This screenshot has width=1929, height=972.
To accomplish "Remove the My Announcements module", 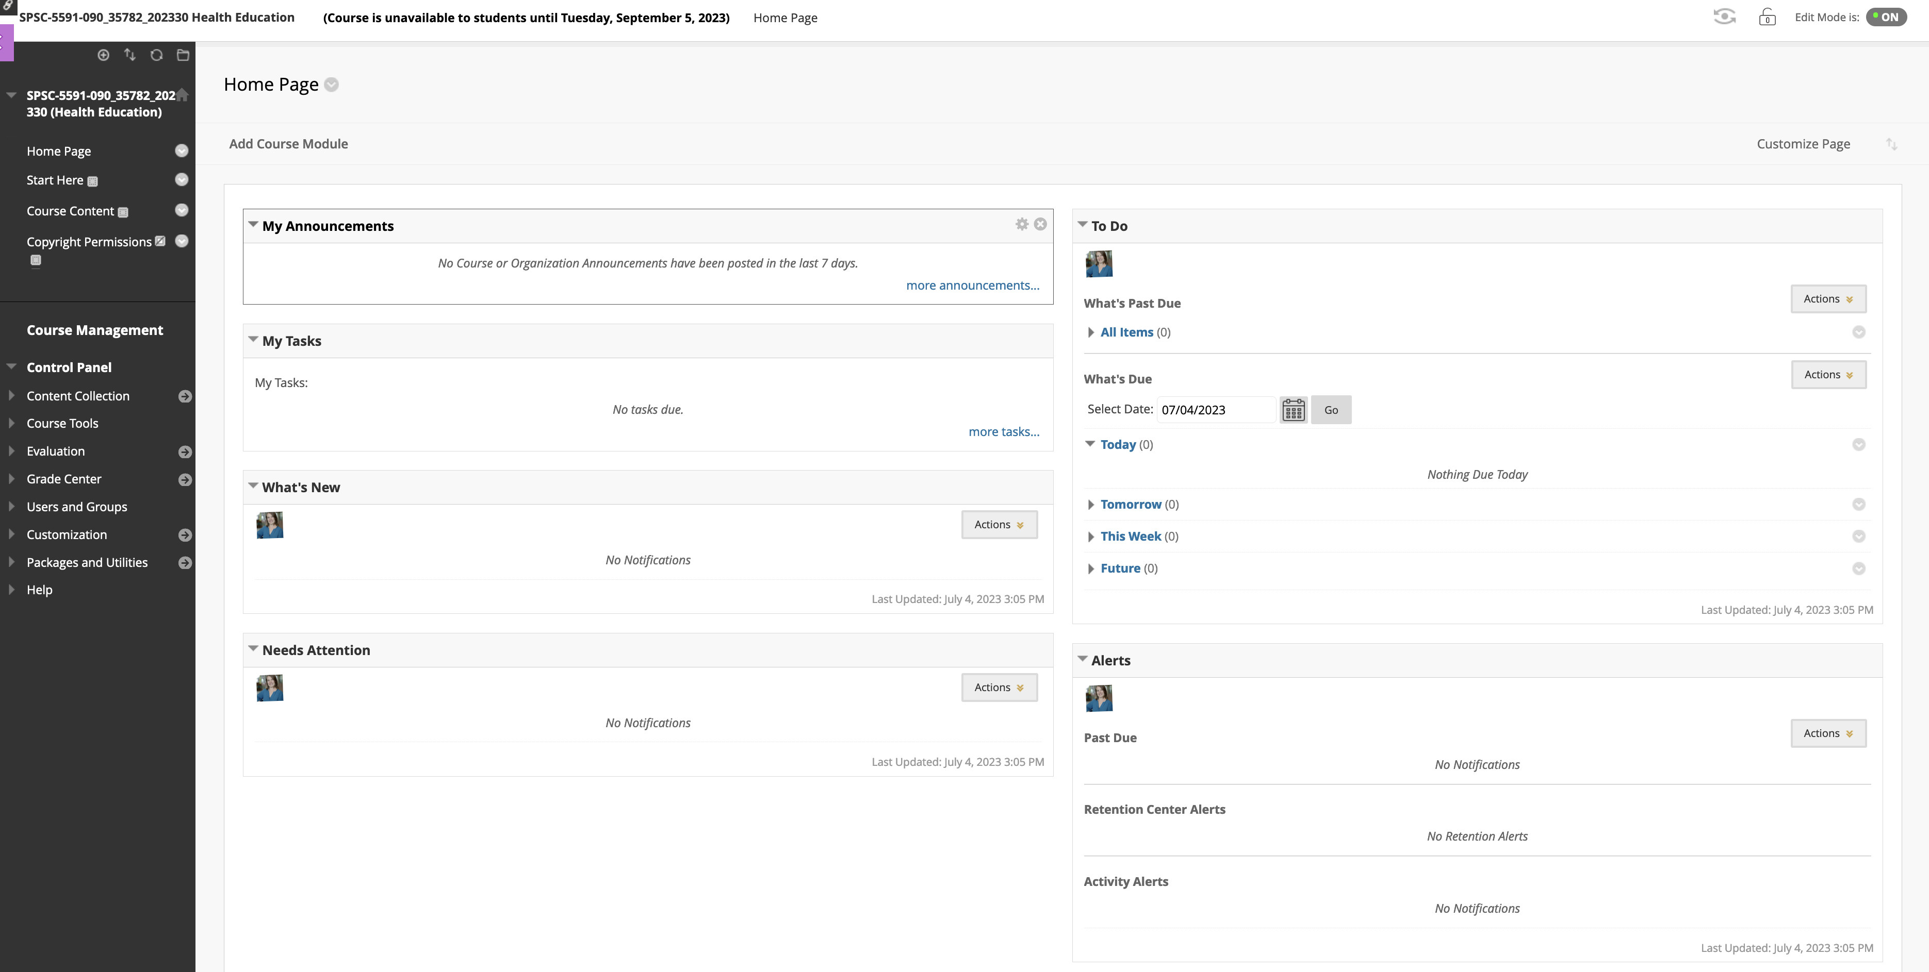I will [1040, 225].
